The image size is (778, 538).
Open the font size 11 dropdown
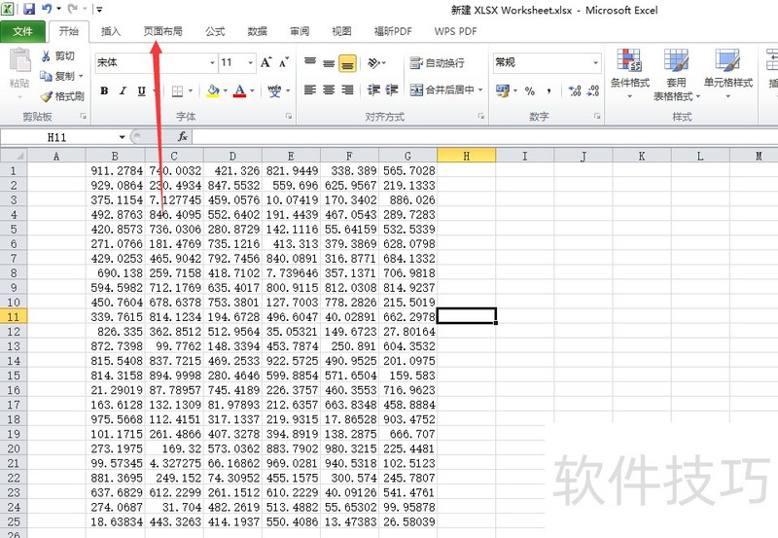pos(251,63)
